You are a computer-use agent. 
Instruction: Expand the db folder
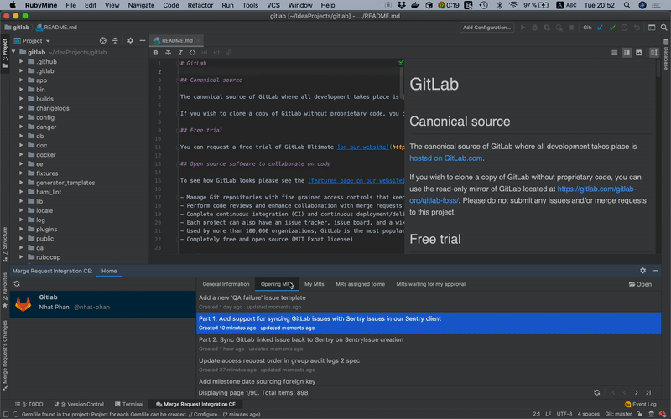pyautogui.click(x=21, y=136)
